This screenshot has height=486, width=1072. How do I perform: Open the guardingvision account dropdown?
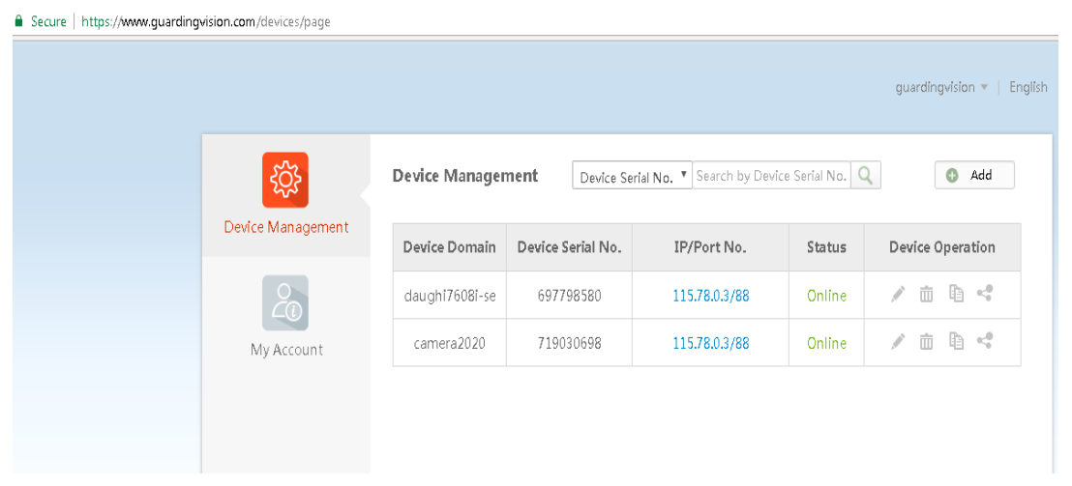[941, 87]
